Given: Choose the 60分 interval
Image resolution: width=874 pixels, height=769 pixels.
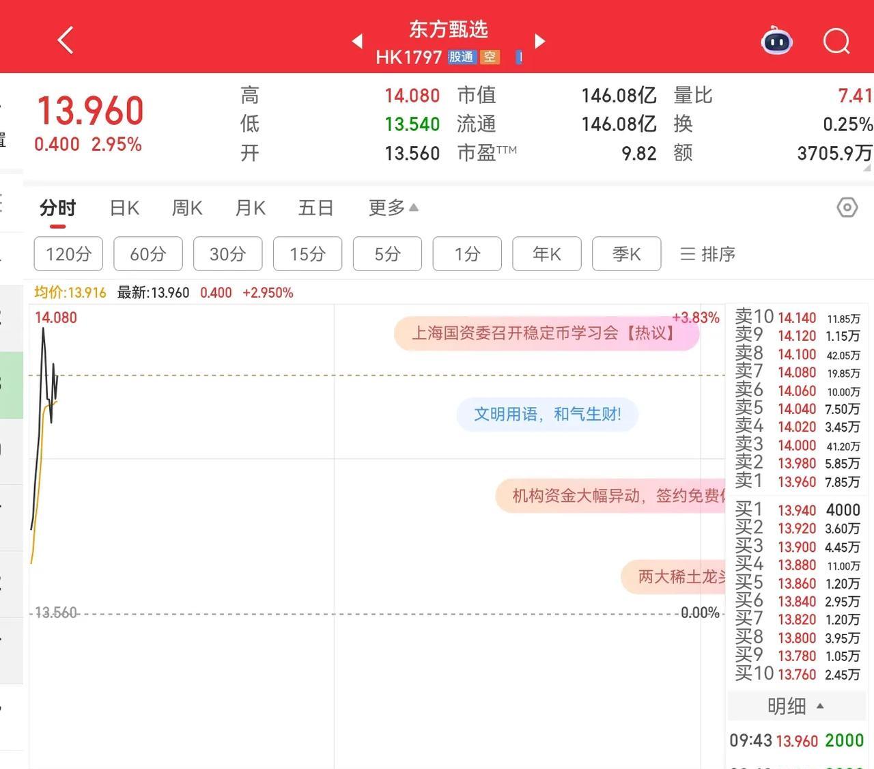Looking at the screenshot, I should click(x=148, y=254).
